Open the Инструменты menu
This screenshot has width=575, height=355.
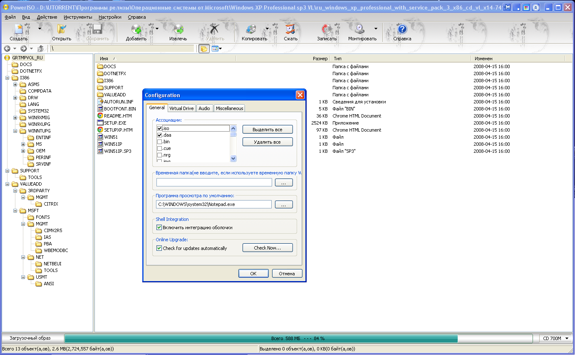(x=78, y=17)
